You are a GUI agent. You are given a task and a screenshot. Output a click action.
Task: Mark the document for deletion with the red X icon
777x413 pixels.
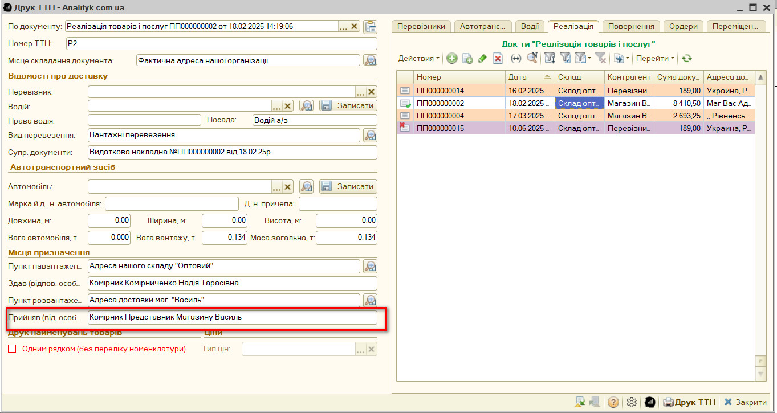coord(498,58)
